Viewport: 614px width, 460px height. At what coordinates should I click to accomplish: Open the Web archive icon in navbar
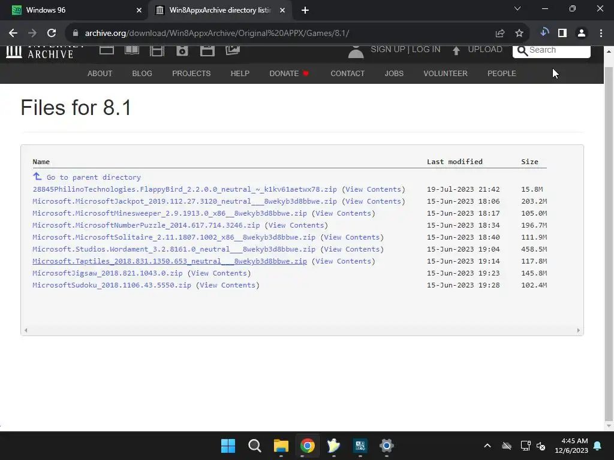[x=107, y=50]
